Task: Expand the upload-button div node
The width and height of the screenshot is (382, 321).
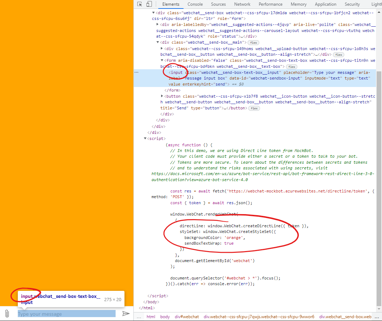Action: (162, 48)
